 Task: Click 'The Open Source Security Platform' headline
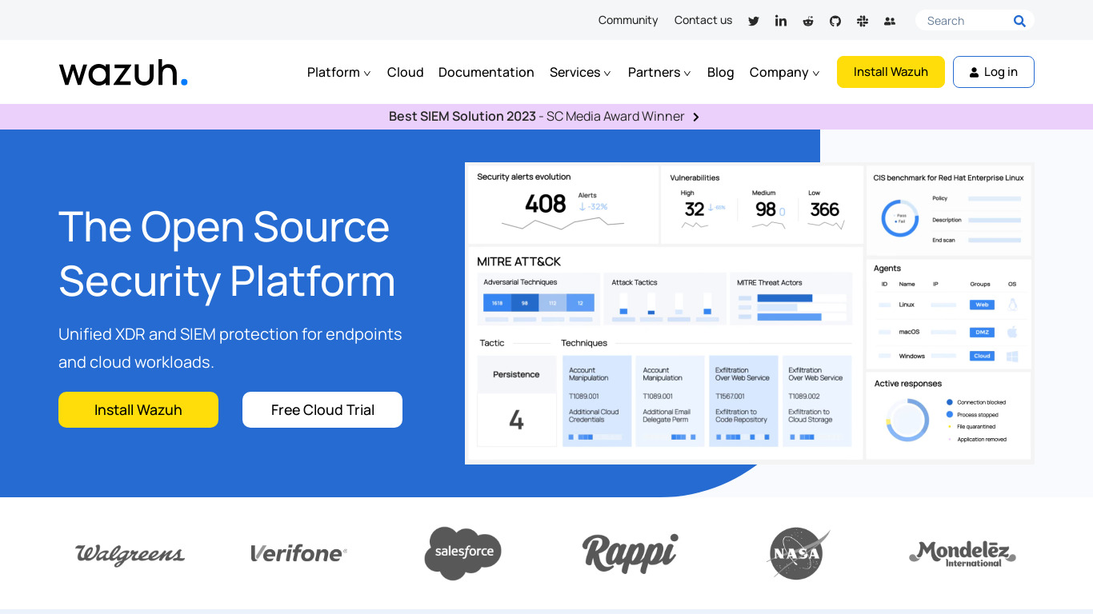click(x=227, y=253)
